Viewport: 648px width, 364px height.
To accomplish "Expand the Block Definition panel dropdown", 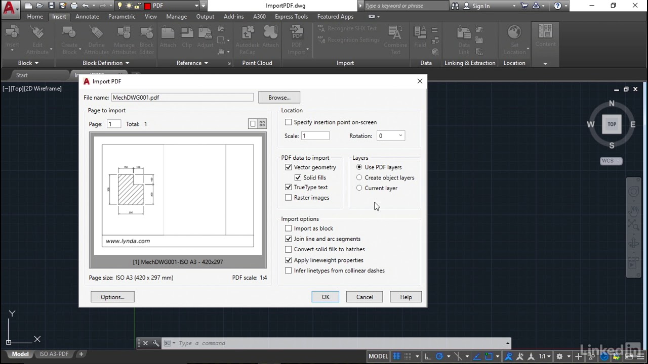I will (x=127, y=63).
